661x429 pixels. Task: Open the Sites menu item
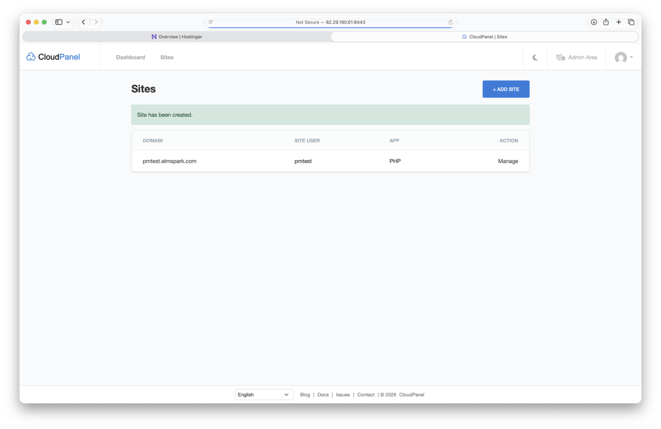tap(167, 57)
